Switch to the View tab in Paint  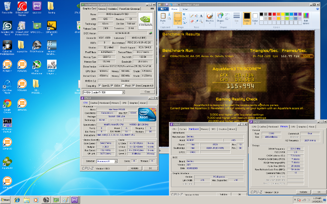tap(185, 9)
